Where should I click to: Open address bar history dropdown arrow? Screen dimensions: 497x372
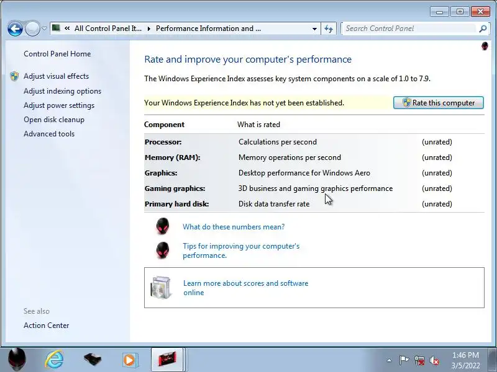point(314,29)
